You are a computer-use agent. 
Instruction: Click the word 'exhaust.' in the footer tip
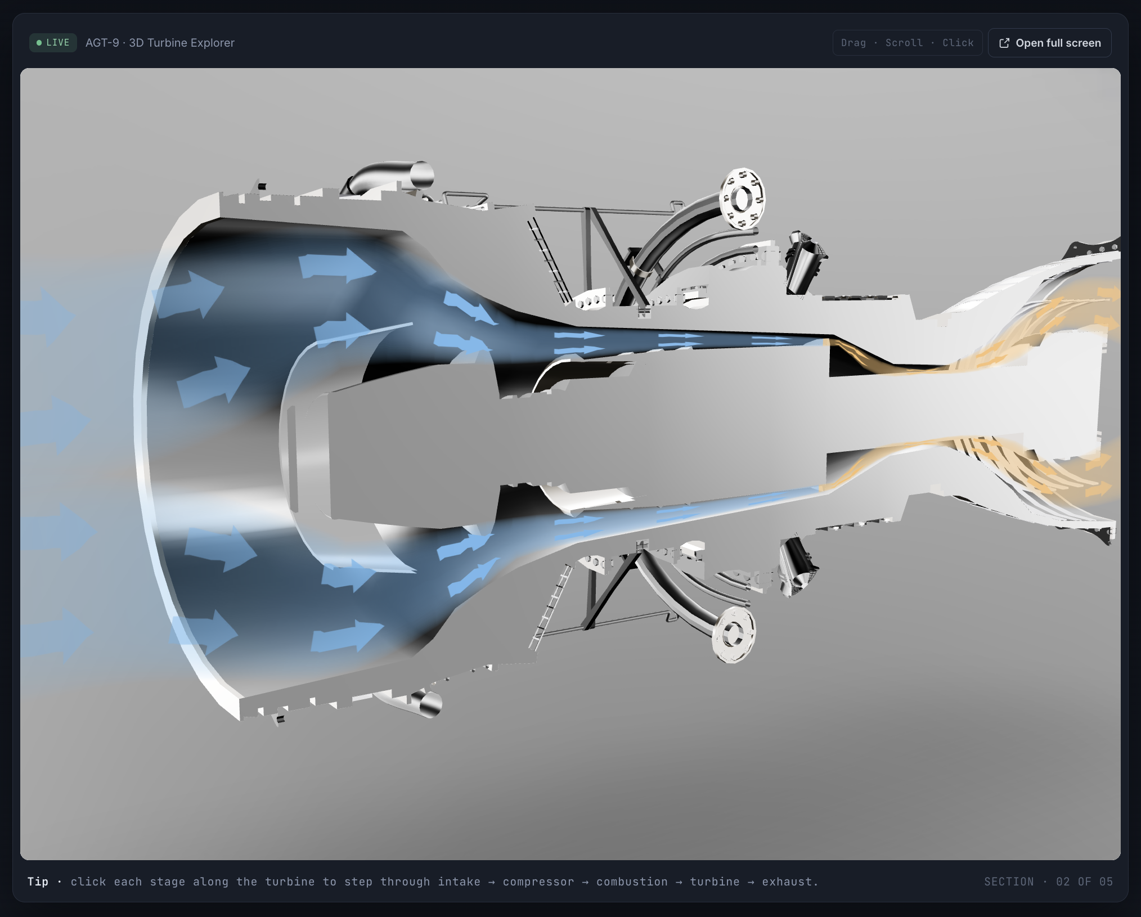(790, 882)
